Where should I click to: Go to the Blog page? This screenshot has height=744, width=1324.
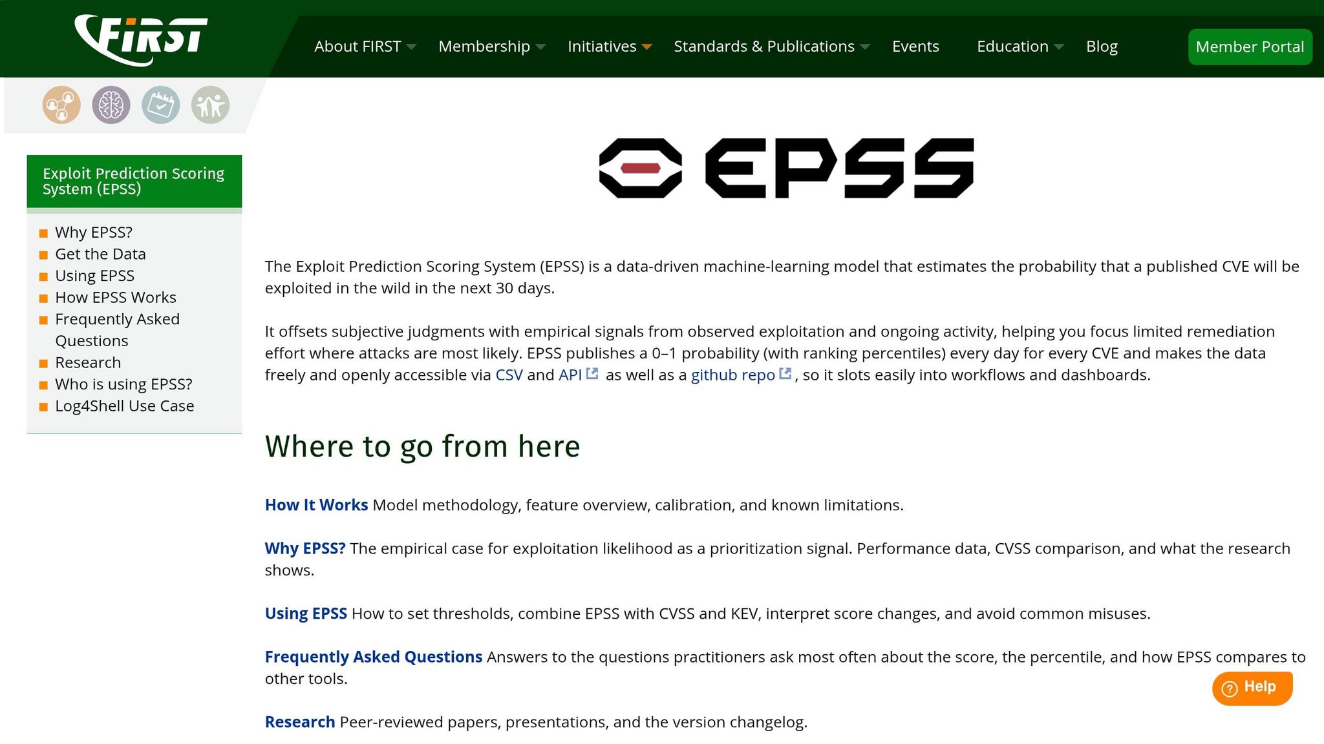(x=1102, y=46)
